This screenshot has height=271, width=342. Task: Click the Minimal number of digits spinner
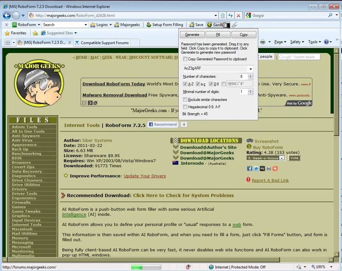tap(250, 92)
